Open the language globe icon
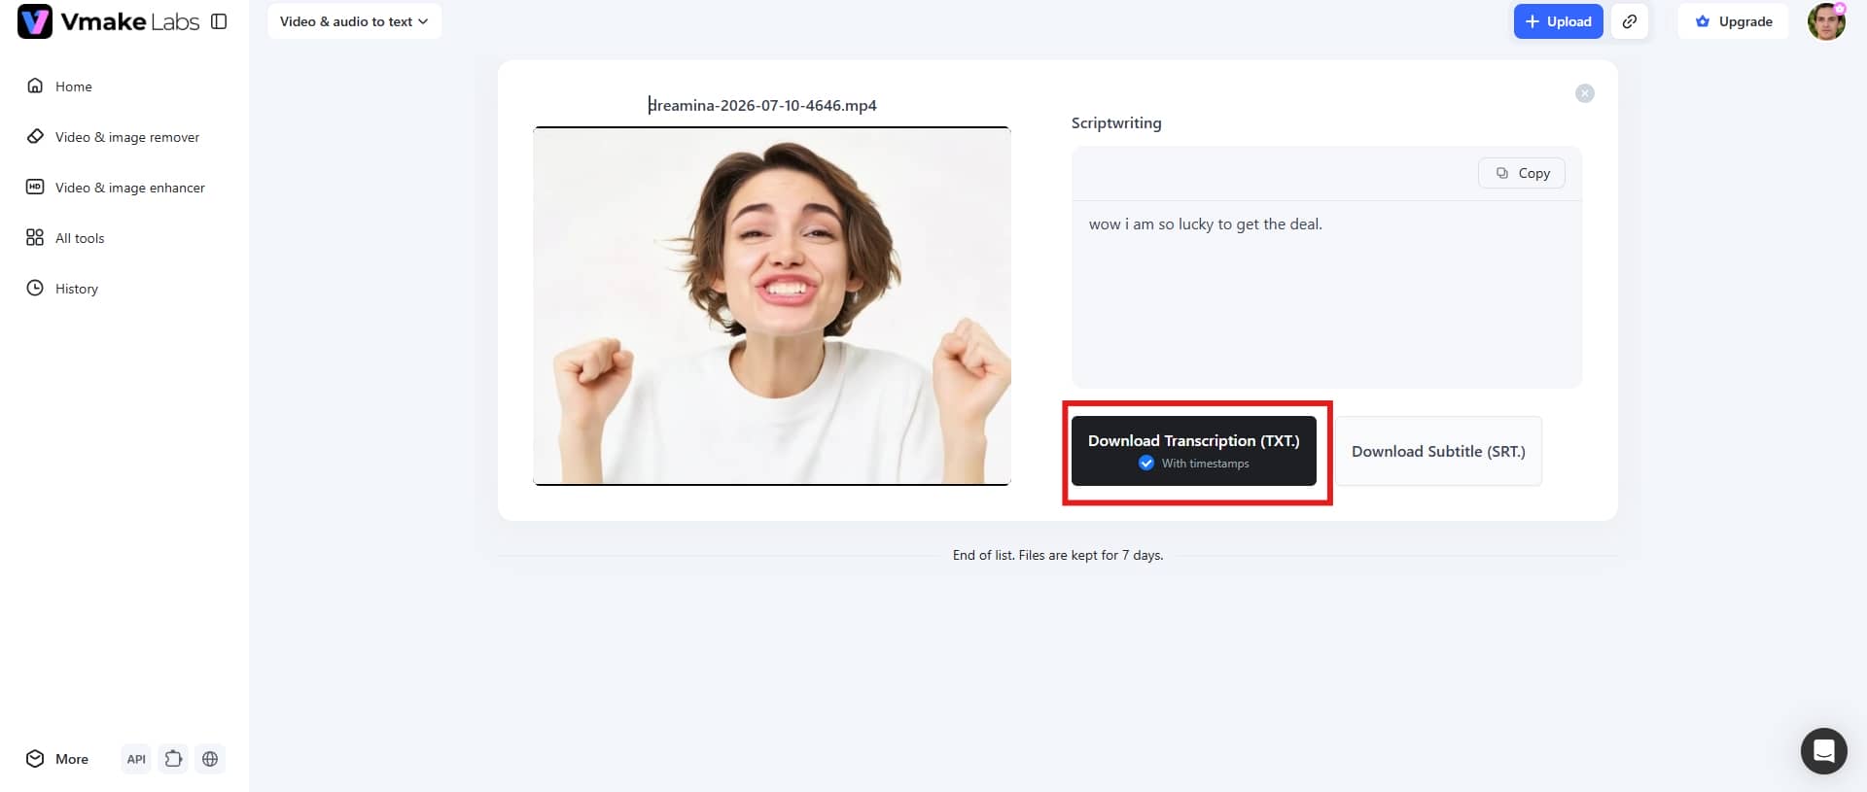This screenshot has width=1867, height=792. (x=210, y=759)
